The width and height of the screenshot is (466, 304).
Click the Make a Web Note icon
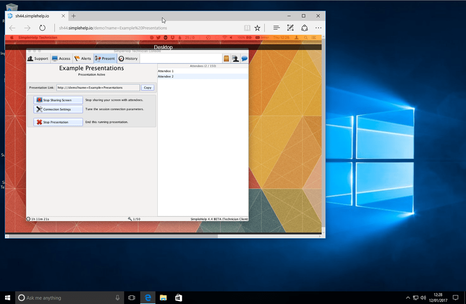click(x=290, y=28)
